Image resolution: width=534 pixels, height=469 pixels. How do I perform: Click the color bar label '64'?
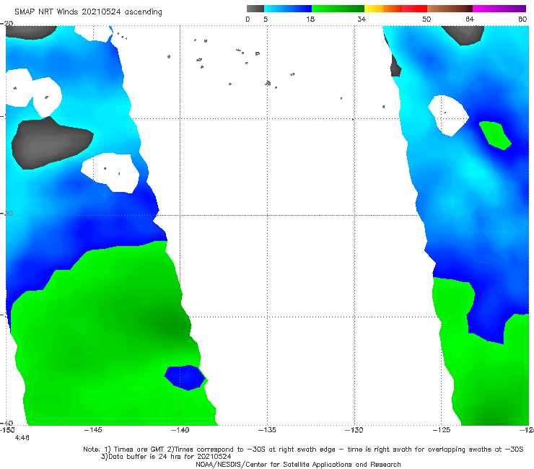click(470, 19)
